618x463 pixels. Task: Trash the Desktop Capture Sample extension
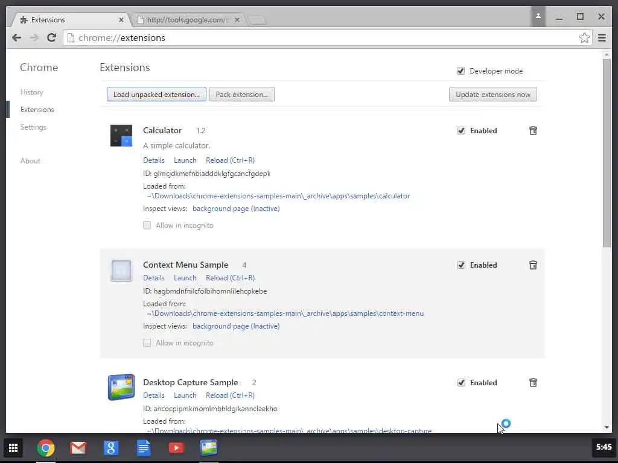pos(533,382)
